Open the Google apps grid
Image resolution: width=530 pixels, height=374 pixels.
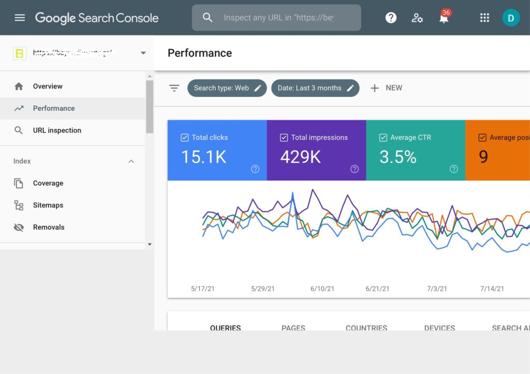click(x=484, y=18)
